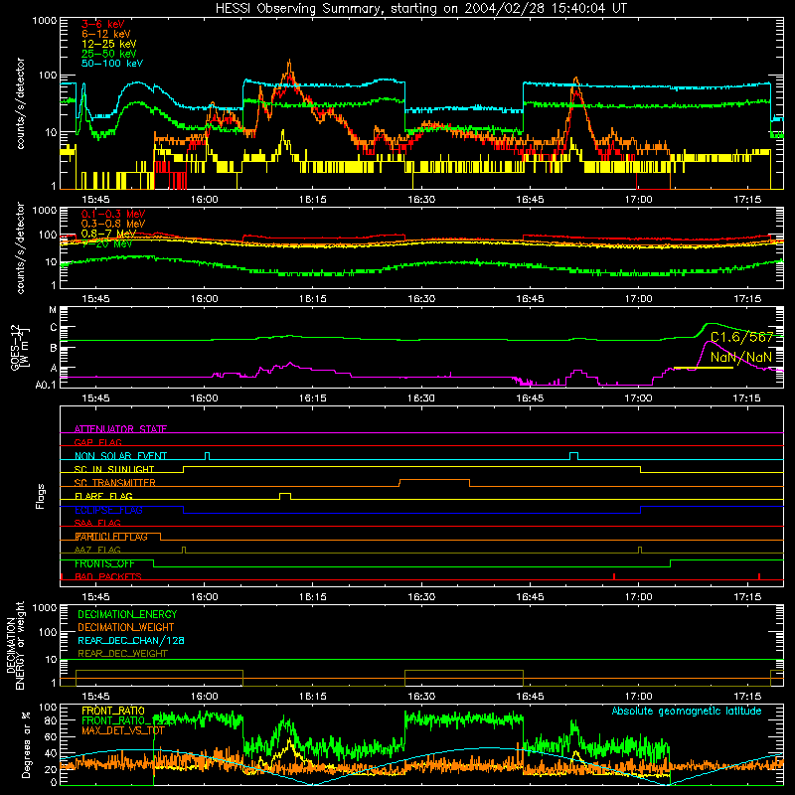Click the 7-20 MeV legend label
795x795 pixels.
[x=107, y=243]
